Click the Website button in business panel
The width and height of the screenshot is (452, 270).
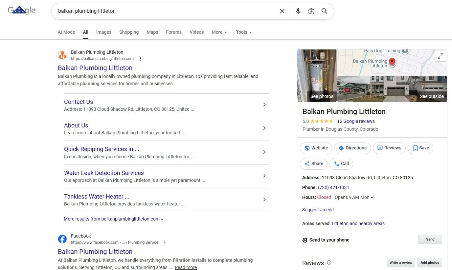pos(316,148)
